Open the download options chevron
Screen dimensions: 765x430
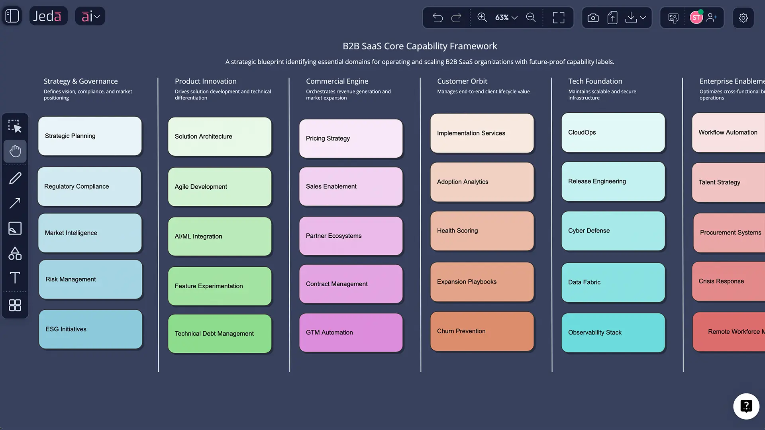tap(643, 18)
